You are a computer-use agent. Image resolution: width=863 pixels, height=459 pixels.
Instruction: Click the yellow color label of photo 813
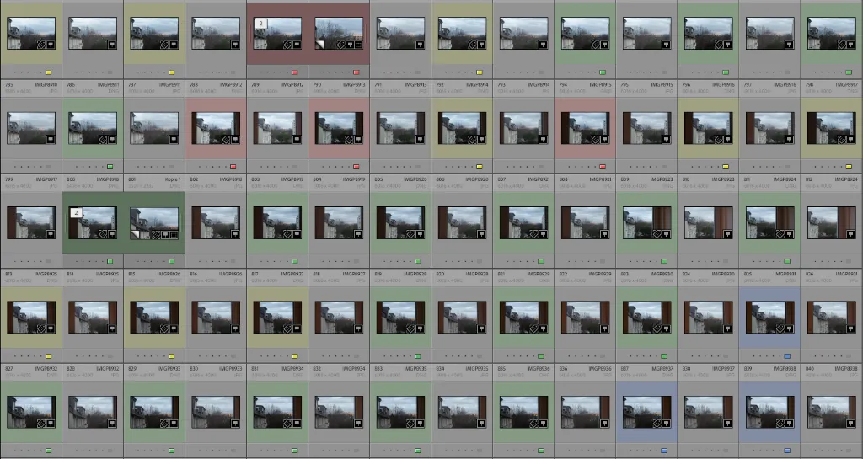click(x=48, y=355)
